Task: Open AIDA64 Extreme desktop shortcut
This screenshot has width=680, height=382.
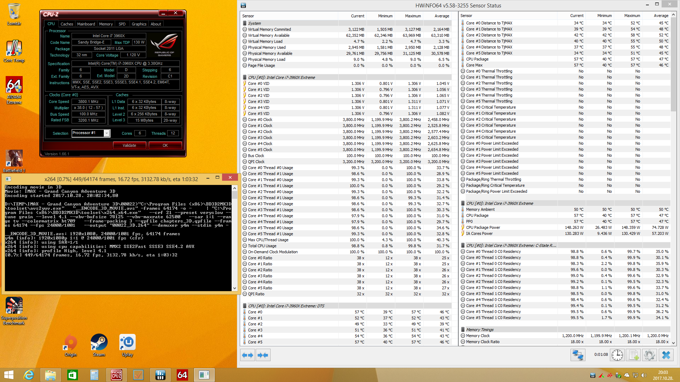Action: click(14, 90)
